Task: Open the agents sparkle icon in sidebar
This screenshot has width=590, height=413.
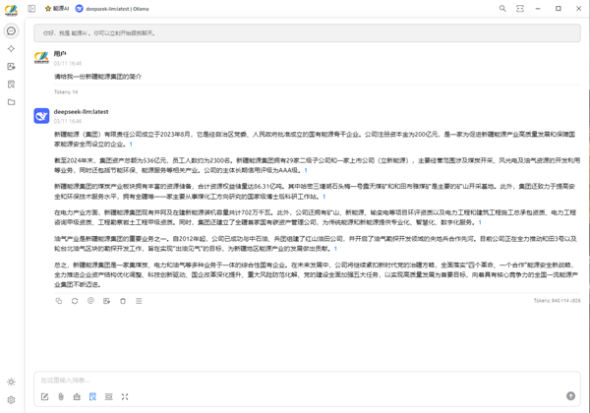Action: pyautogui.click(x=11, y=48)
